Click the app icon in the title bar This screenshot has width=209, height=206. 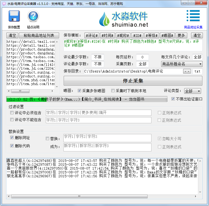coord(4,3)
